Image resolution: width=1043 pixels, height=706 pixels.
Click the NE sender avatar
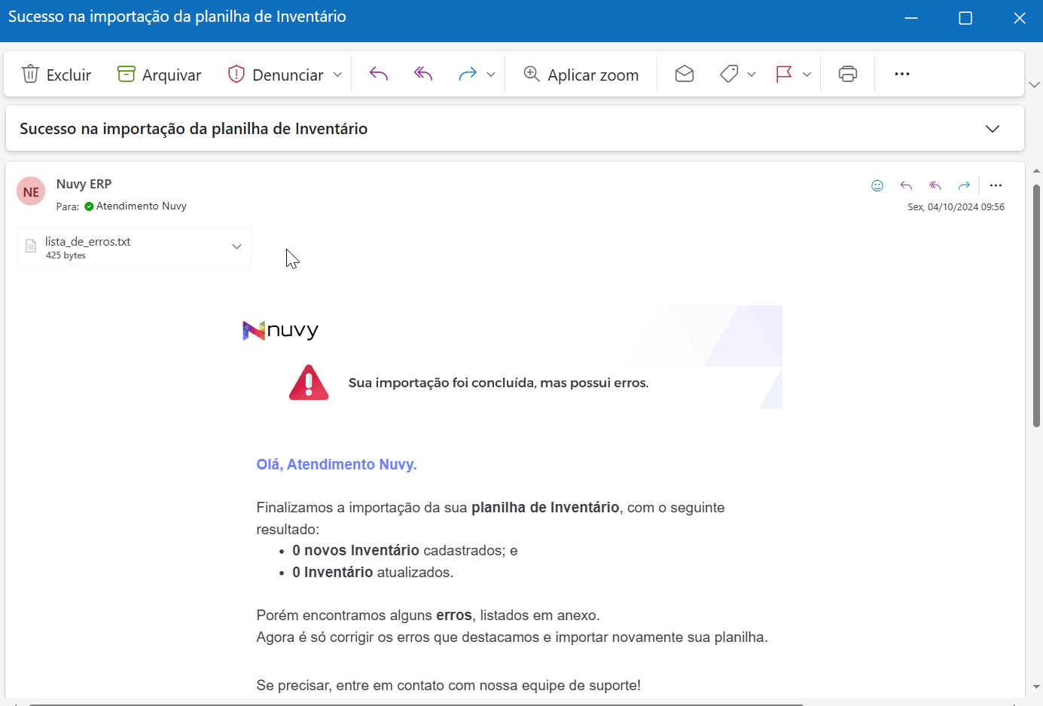[x=31, y=191]
